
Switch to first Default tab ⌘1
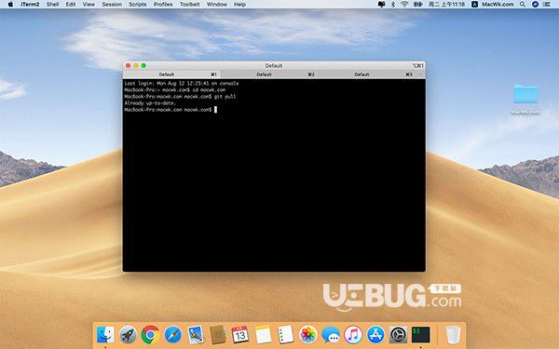[x=171, y=74]
